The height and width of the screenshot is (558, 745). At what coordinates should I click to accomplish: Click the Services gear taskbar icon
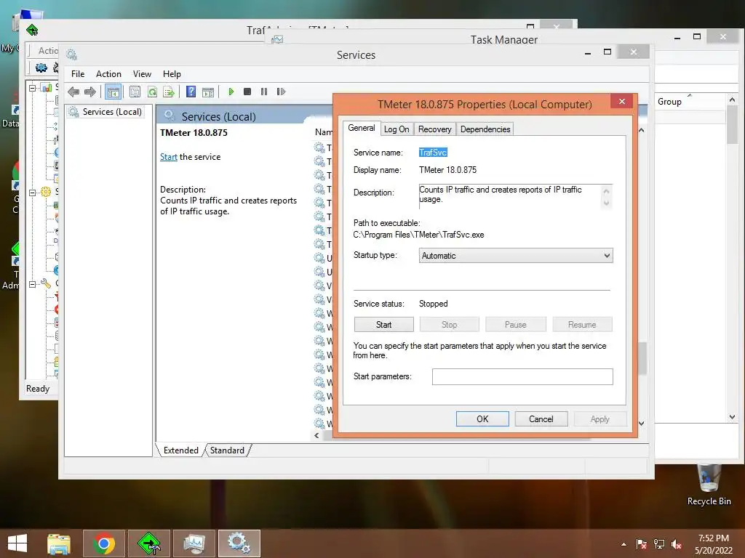239,543
